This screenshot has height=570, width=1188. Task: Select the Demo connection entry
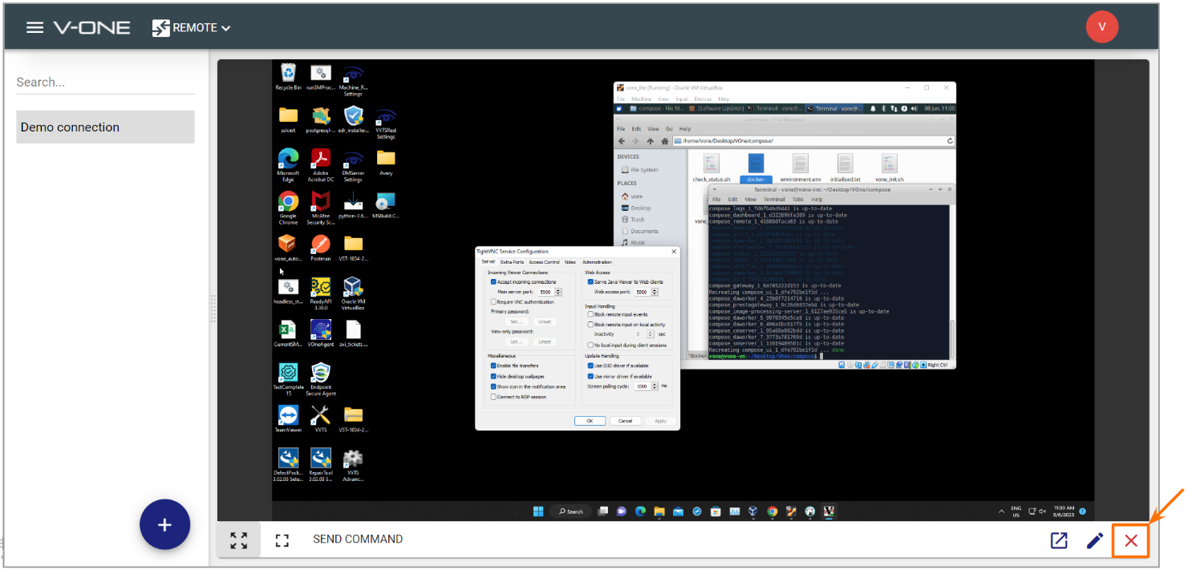(105, 127)
